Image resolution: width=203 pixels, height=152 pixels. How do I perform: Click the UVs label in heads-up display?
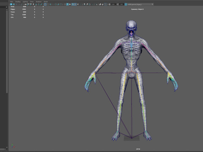pos(12,17)
